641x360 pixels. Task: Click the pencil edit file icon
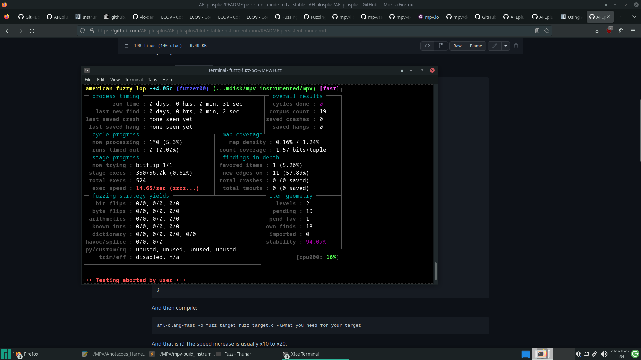coord(494,46)
